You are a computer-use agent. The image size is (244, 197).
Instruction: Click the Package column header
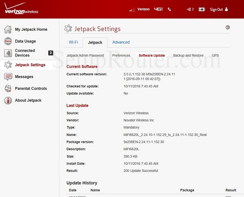click(187, 190)
